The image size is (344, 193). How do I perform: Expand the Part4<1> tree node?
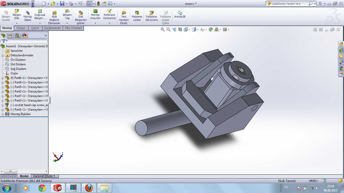3,82
